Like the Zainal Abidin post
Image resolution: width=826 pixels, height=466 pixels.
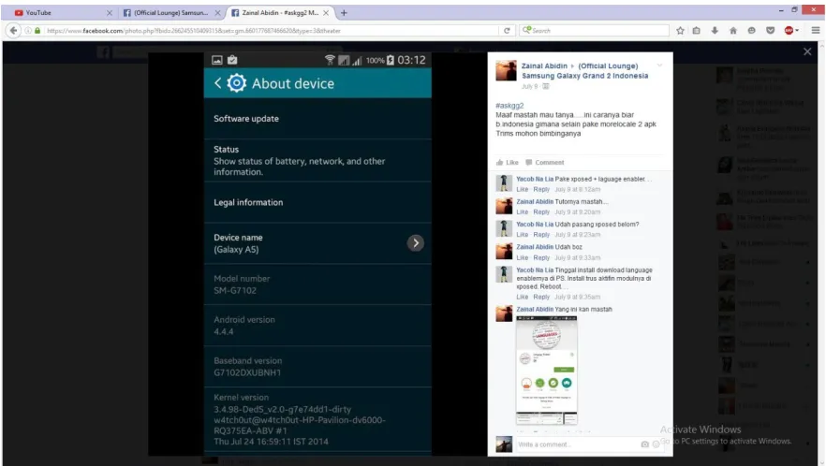pos(508,162)
